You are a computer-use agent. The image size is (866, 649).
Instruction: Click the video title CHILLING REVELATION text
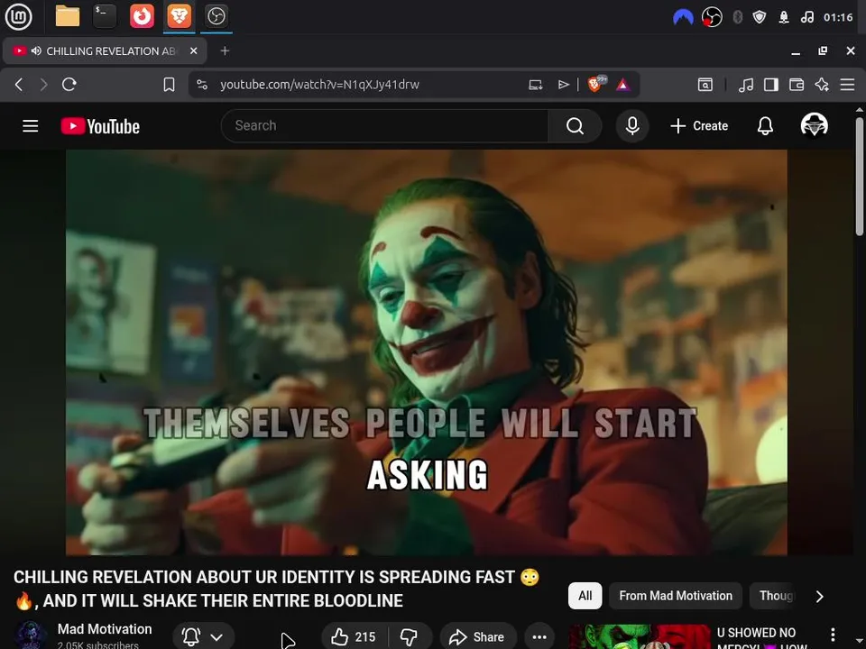click(x=276, y=589)
